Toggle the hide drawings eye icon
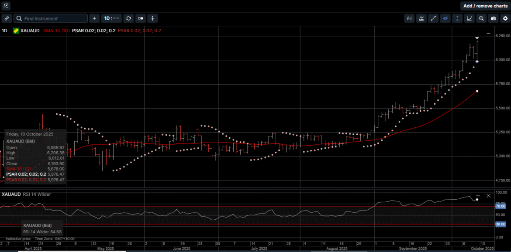This screenshot has height=252, width=511. (x=445, y=18)
